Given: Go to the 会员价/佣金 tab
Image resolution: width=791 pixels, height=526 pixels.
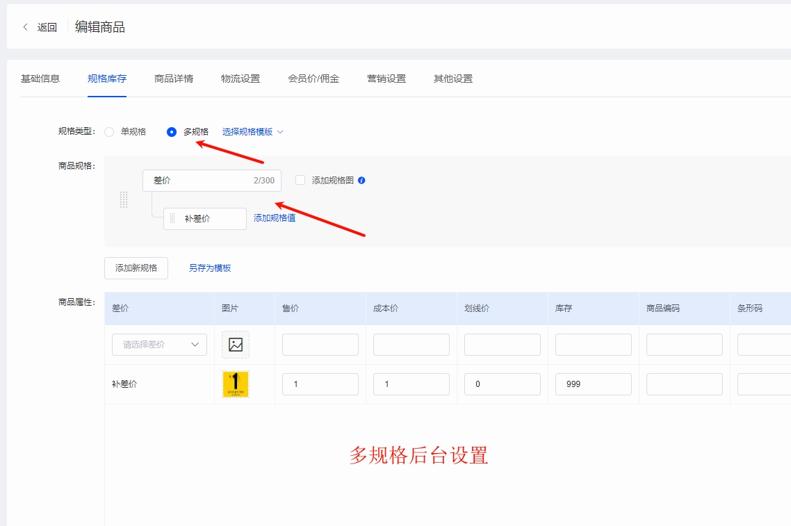Looking at the screenshot, I should coord(313,79).
